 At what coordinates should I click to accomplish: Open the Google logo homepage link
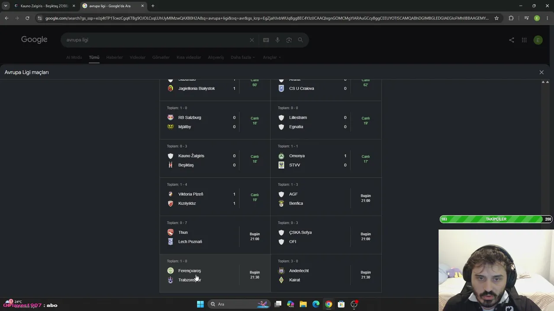[x=34, y=40]
